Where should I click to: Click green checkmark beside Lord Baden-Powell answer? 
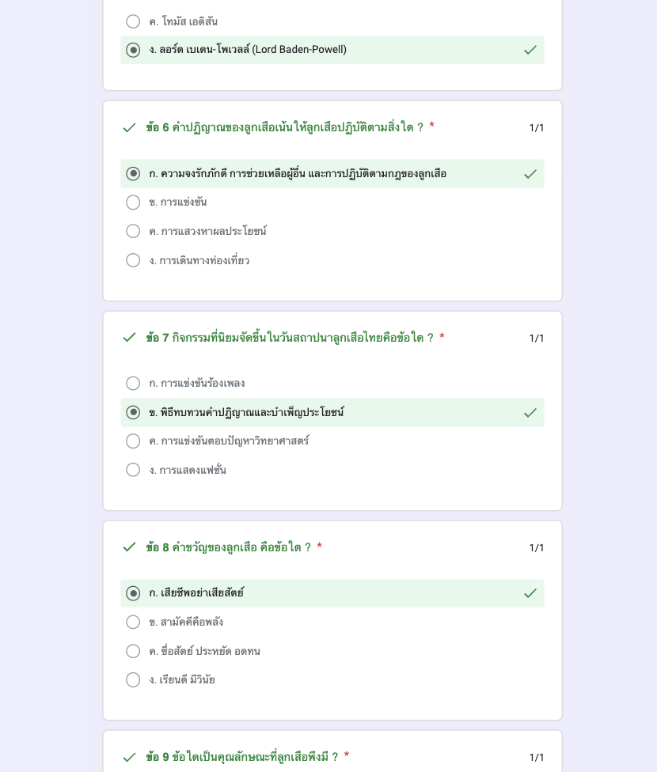pos(530,50)
